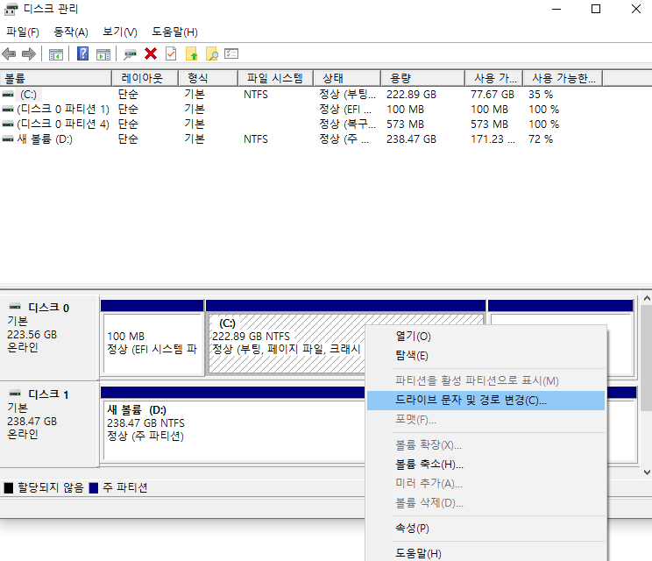The image size is (652, 561).
Task: Click the disk pane vertical scrollbar thumb
Action: click(647, 358)
